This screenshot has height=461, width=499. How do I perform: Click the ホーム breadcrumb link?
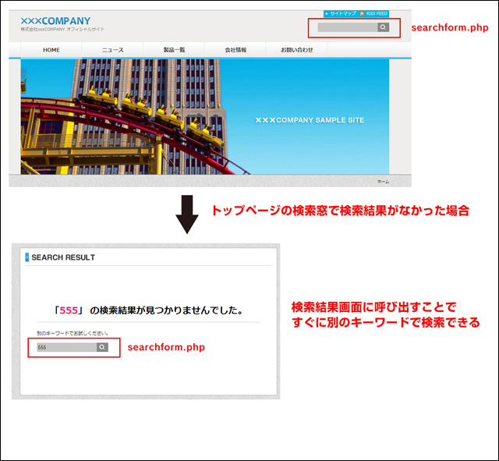(383, 181)
